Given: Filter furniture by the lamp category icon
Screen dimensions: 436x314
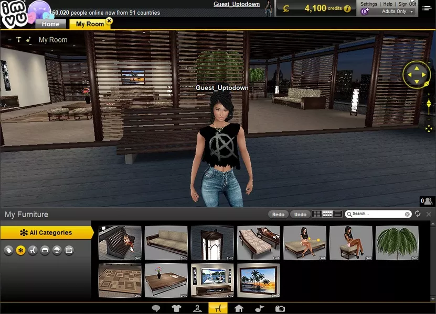Looking at the screenshot, I should pos(57,250).
